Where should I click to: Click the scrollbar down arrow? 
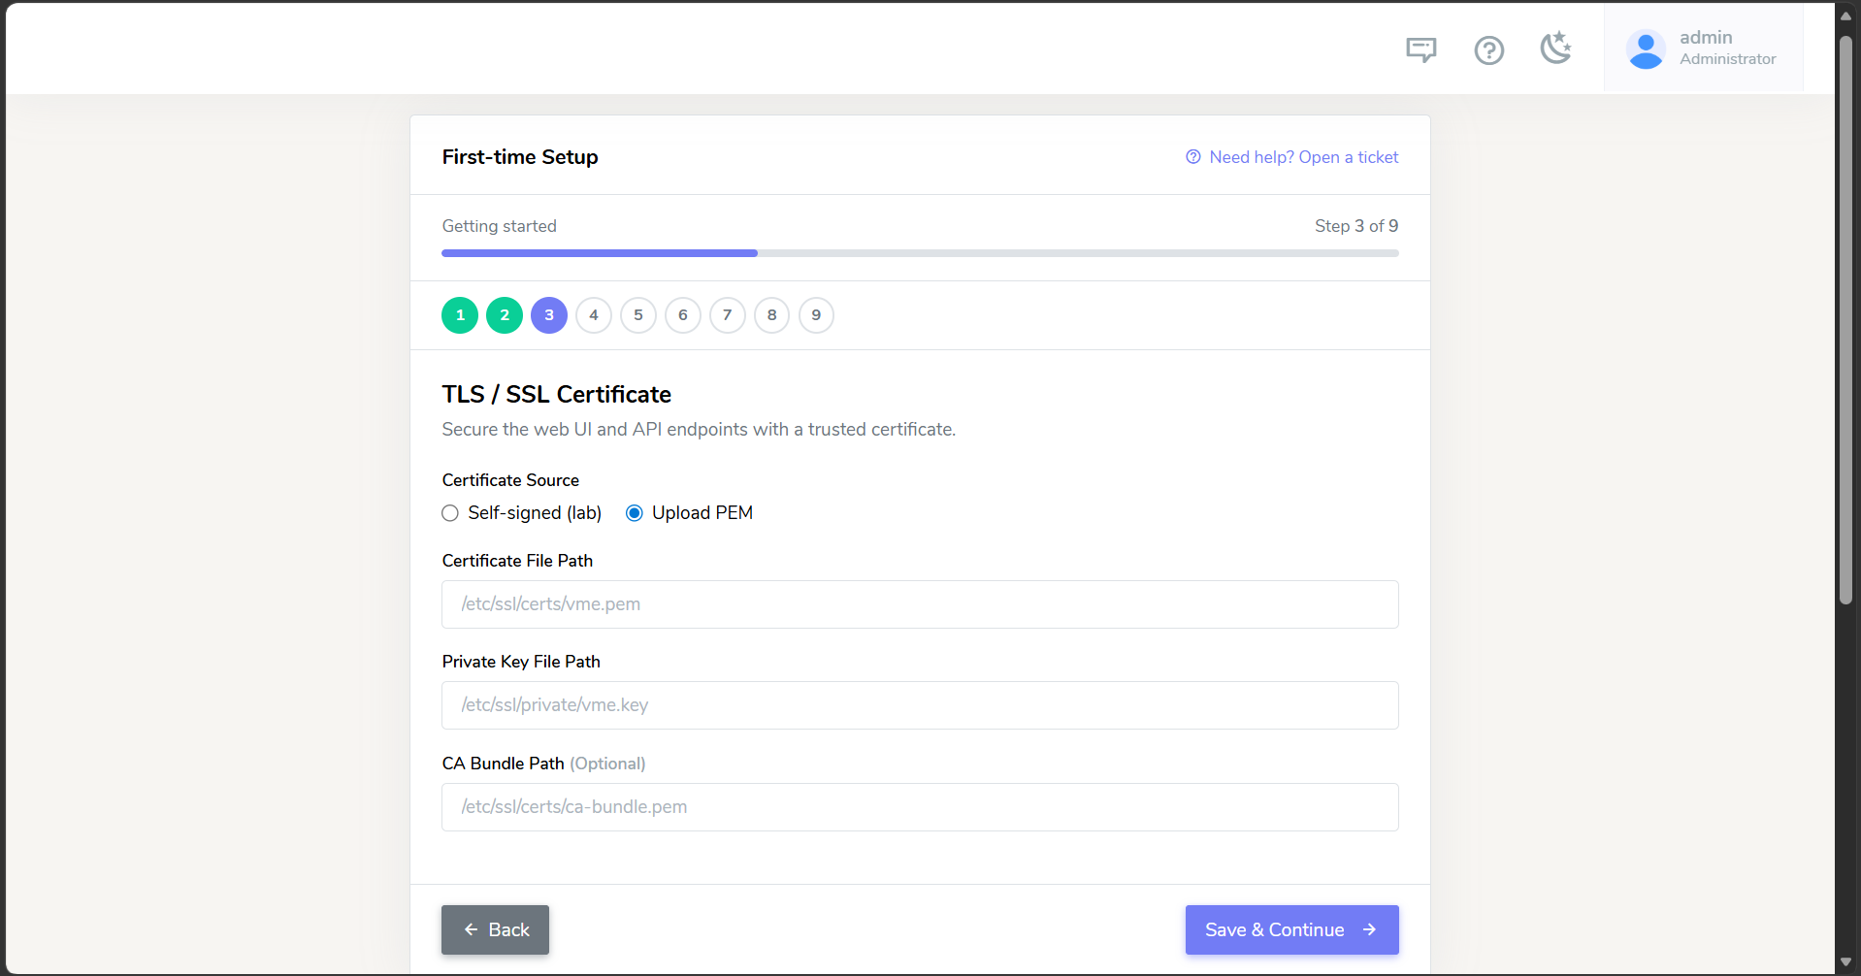[x=1846, y=962]
